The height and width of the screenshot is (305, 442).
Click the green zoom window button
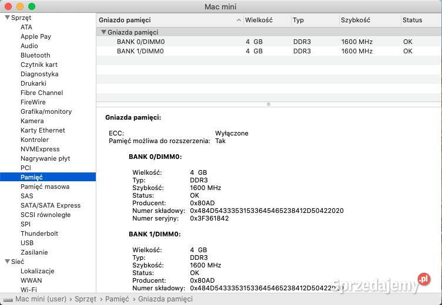32,6
